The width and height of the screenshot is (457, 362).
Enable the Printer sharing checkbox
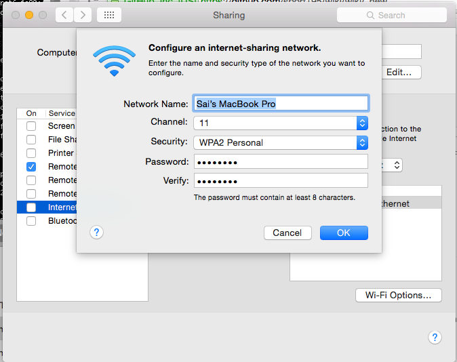point(31,153)
